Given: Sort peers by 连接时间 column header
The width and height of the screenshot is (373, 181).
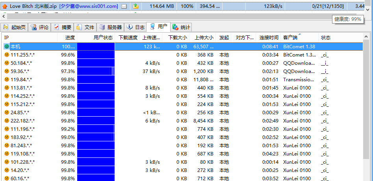Looking at the screenshot, I should pyautogui.click(x=269, y=38).
